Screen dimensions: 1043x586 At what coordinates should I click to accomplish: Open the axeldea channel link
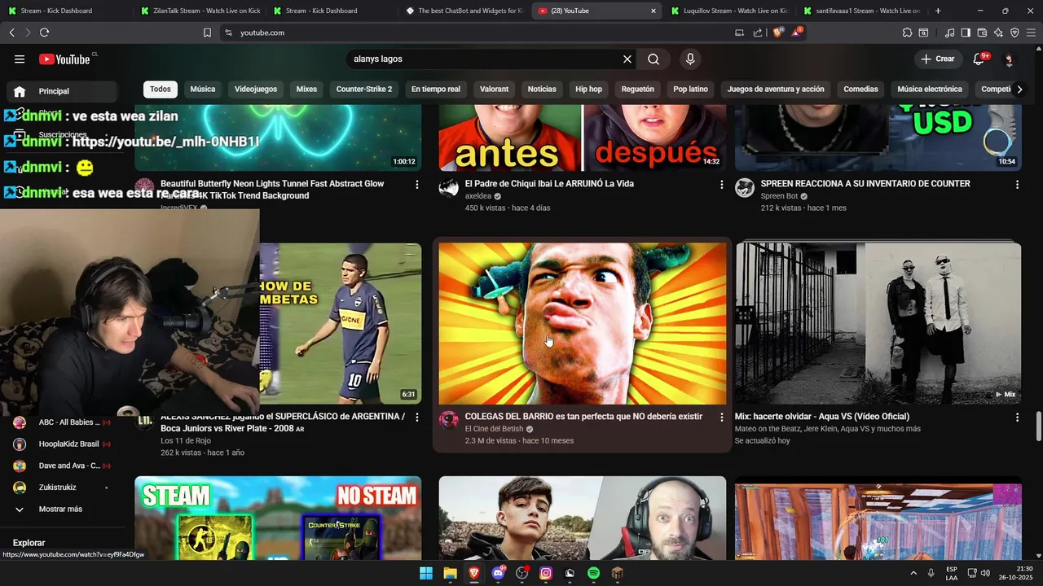[x=478, y=196]
